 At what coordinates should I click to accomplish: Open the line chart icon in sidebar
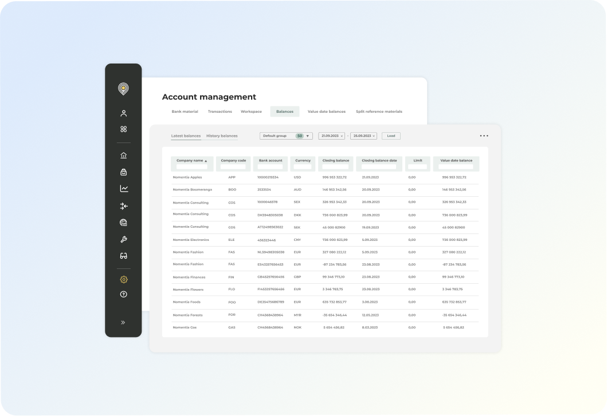[124, 189]
